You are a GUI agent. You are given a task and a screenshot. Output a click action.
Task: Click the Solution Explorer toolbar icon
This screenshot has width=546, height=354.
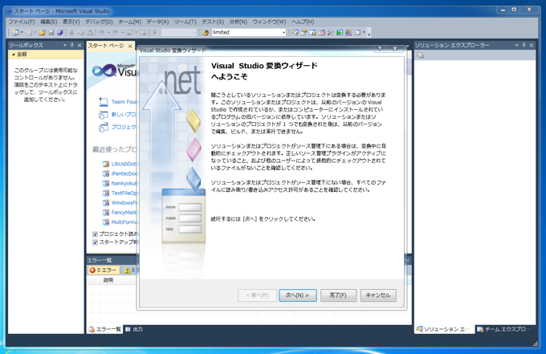(x=295, y=32)
